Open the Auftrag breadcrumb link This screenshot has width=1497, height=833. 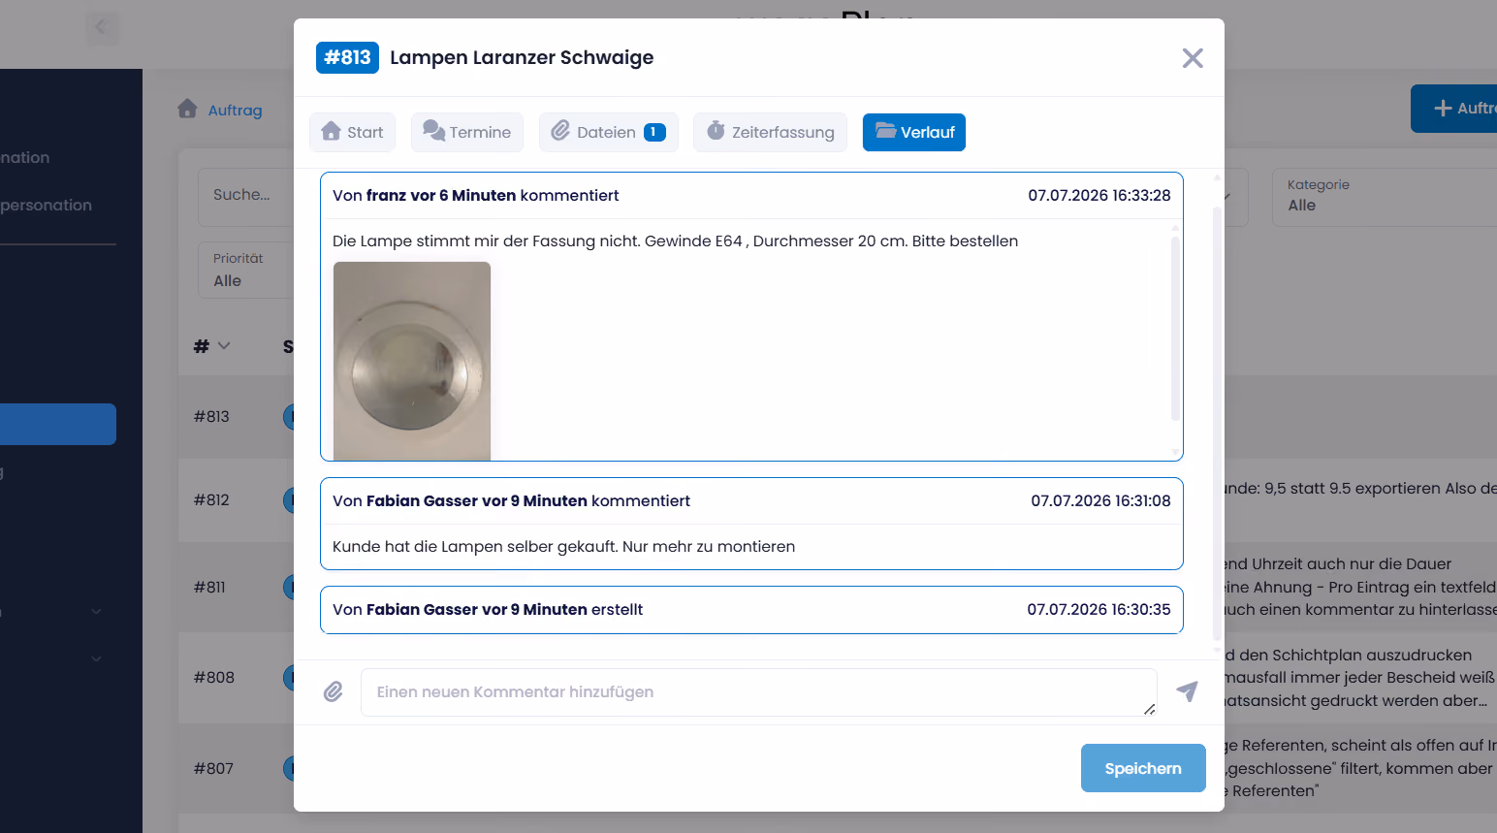tap(235, 111)
